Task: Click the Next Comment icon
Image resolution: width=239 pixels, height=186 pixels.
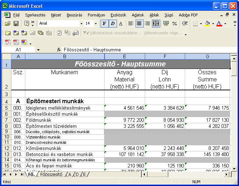Action: (x=24, y=33)
